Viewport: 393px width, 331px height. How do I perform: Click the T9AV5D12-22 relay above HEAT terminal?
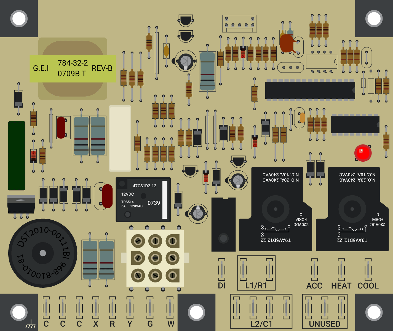[352, 209]
